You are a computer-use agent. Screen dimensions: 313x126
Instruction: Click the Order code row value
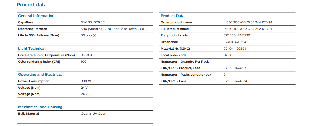(x=235, y=42)
